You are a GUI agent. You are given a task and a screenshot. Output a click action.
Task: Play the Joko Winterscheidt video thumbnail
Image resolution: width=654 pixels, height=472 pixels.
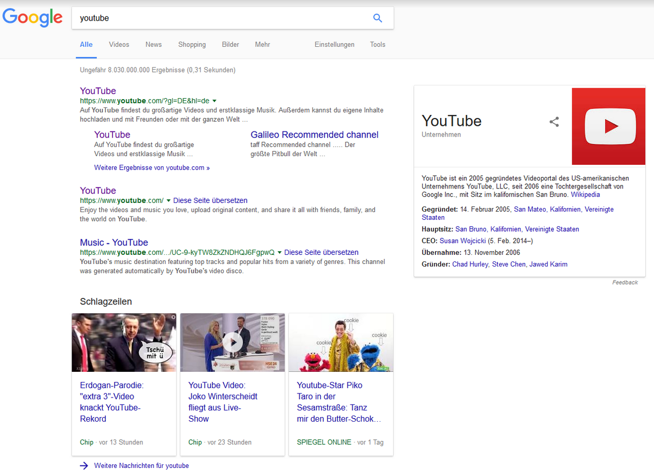232,342
